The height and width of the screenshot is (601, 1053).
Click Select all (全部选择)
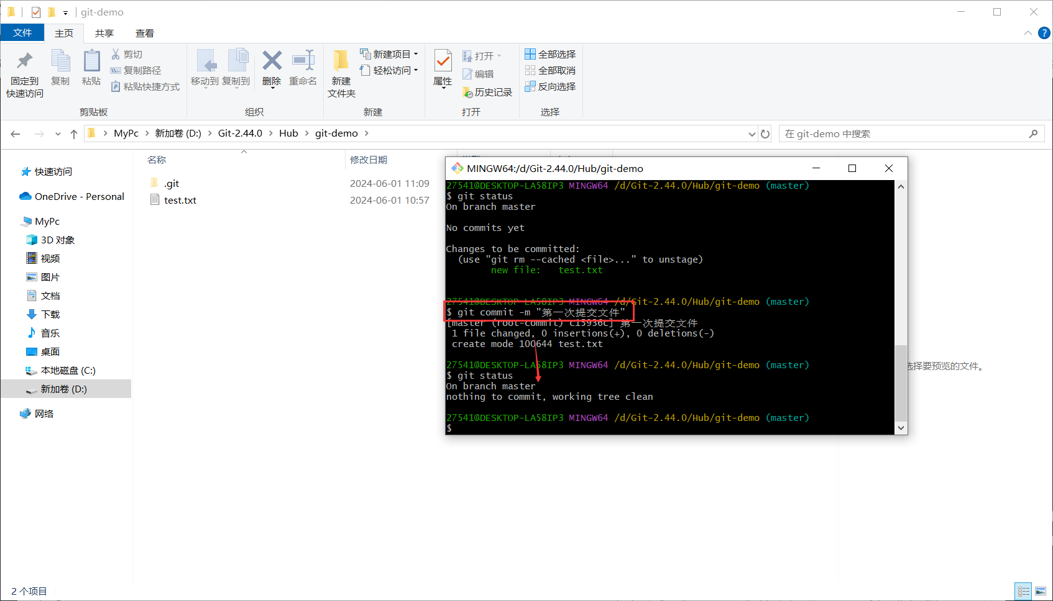[550, 54]
